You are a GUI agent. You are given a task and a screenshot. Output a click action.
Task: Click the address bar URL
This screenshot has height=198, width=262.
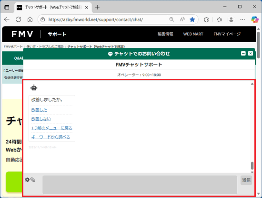[x=96, y=19]
